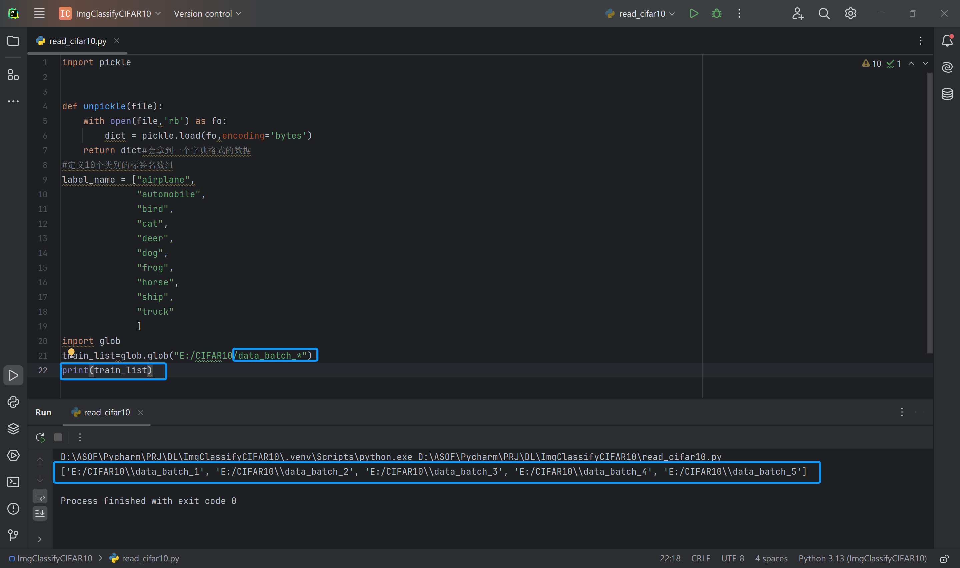Toggle soft-wrap in Run console
Screen dimensions: 960x568
pos(40,496)
